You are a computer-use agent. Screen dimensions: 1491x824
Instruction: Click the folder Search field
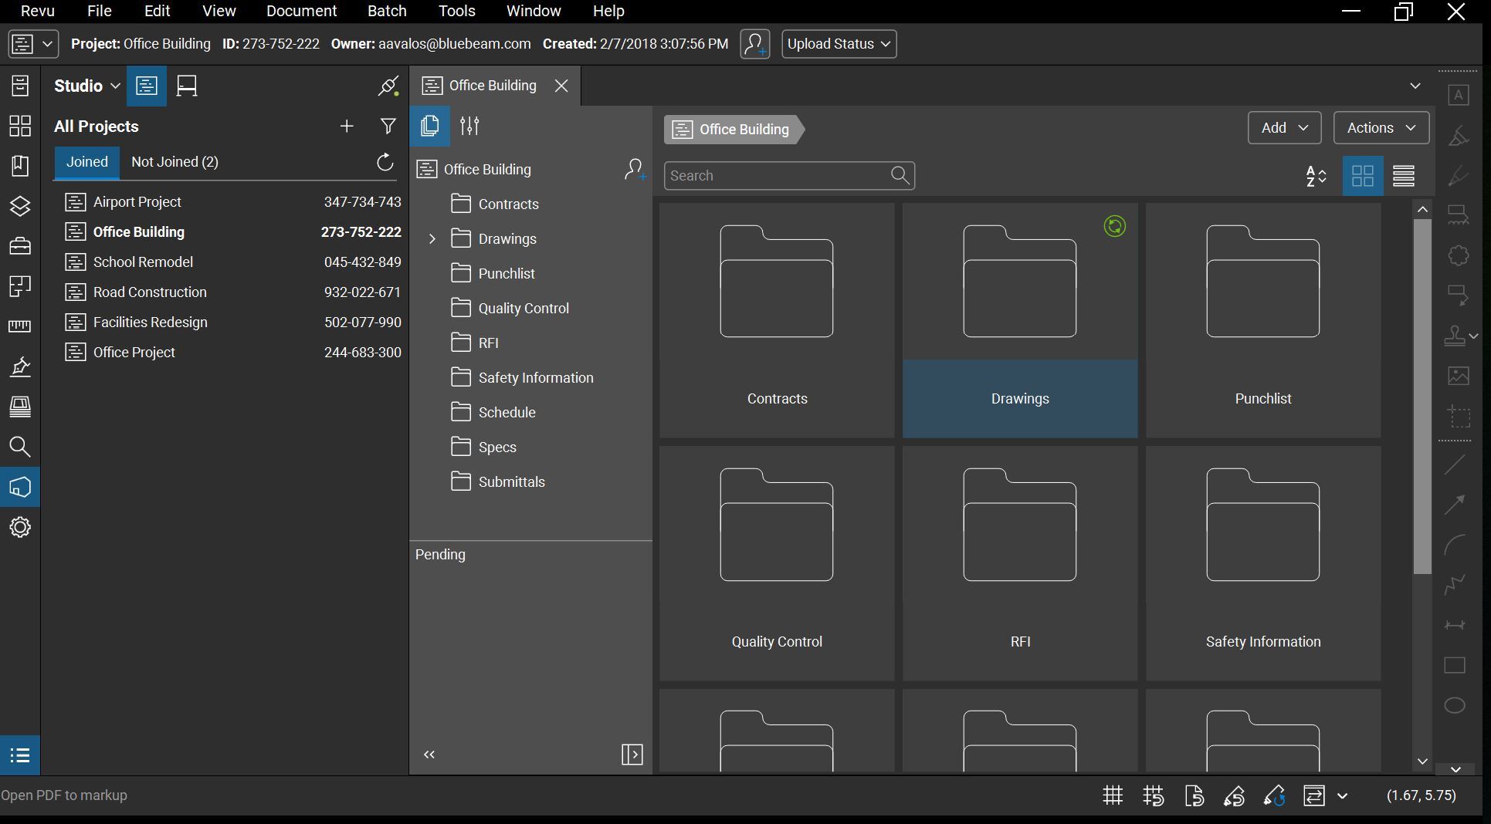click(776, 176)
